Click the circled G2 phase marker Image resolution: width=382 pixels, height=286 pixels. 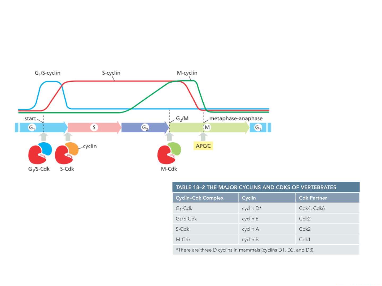click(x=145, y=128)
